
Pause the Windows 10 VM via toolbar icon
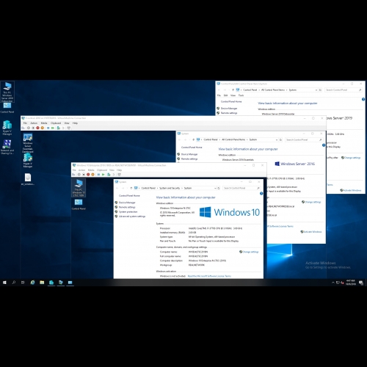98,175
